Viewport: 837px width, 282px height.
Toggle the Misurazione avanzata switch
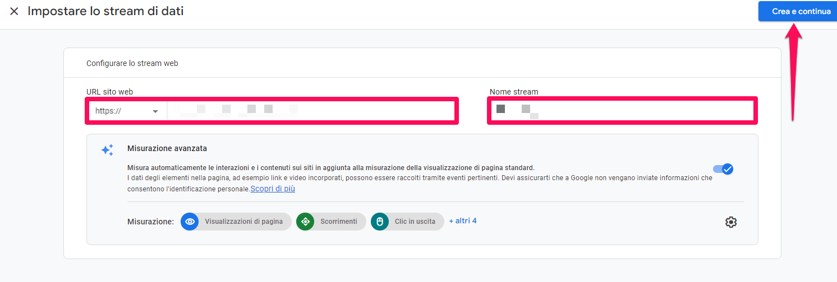[x=723, y=169]
